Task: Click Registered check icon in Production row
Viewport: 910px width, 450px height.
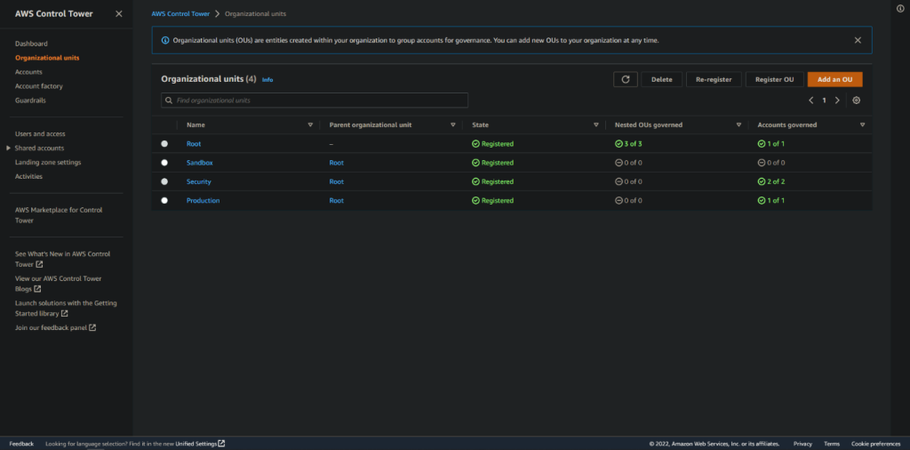Action: coord(476,200)
